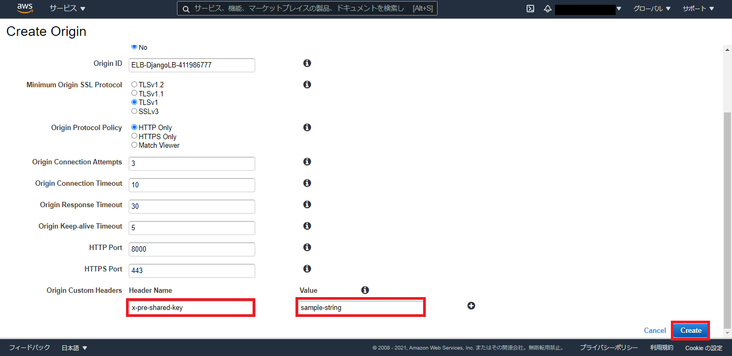732x356 pixels.
Task: Click the Origin Keep-alive Timeout field
Action: 192,228
